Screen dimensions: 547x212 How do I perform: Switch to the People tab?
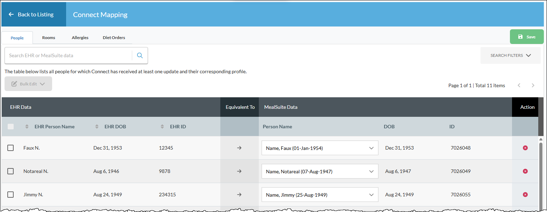pyautogui.click(x=17, y=38)
